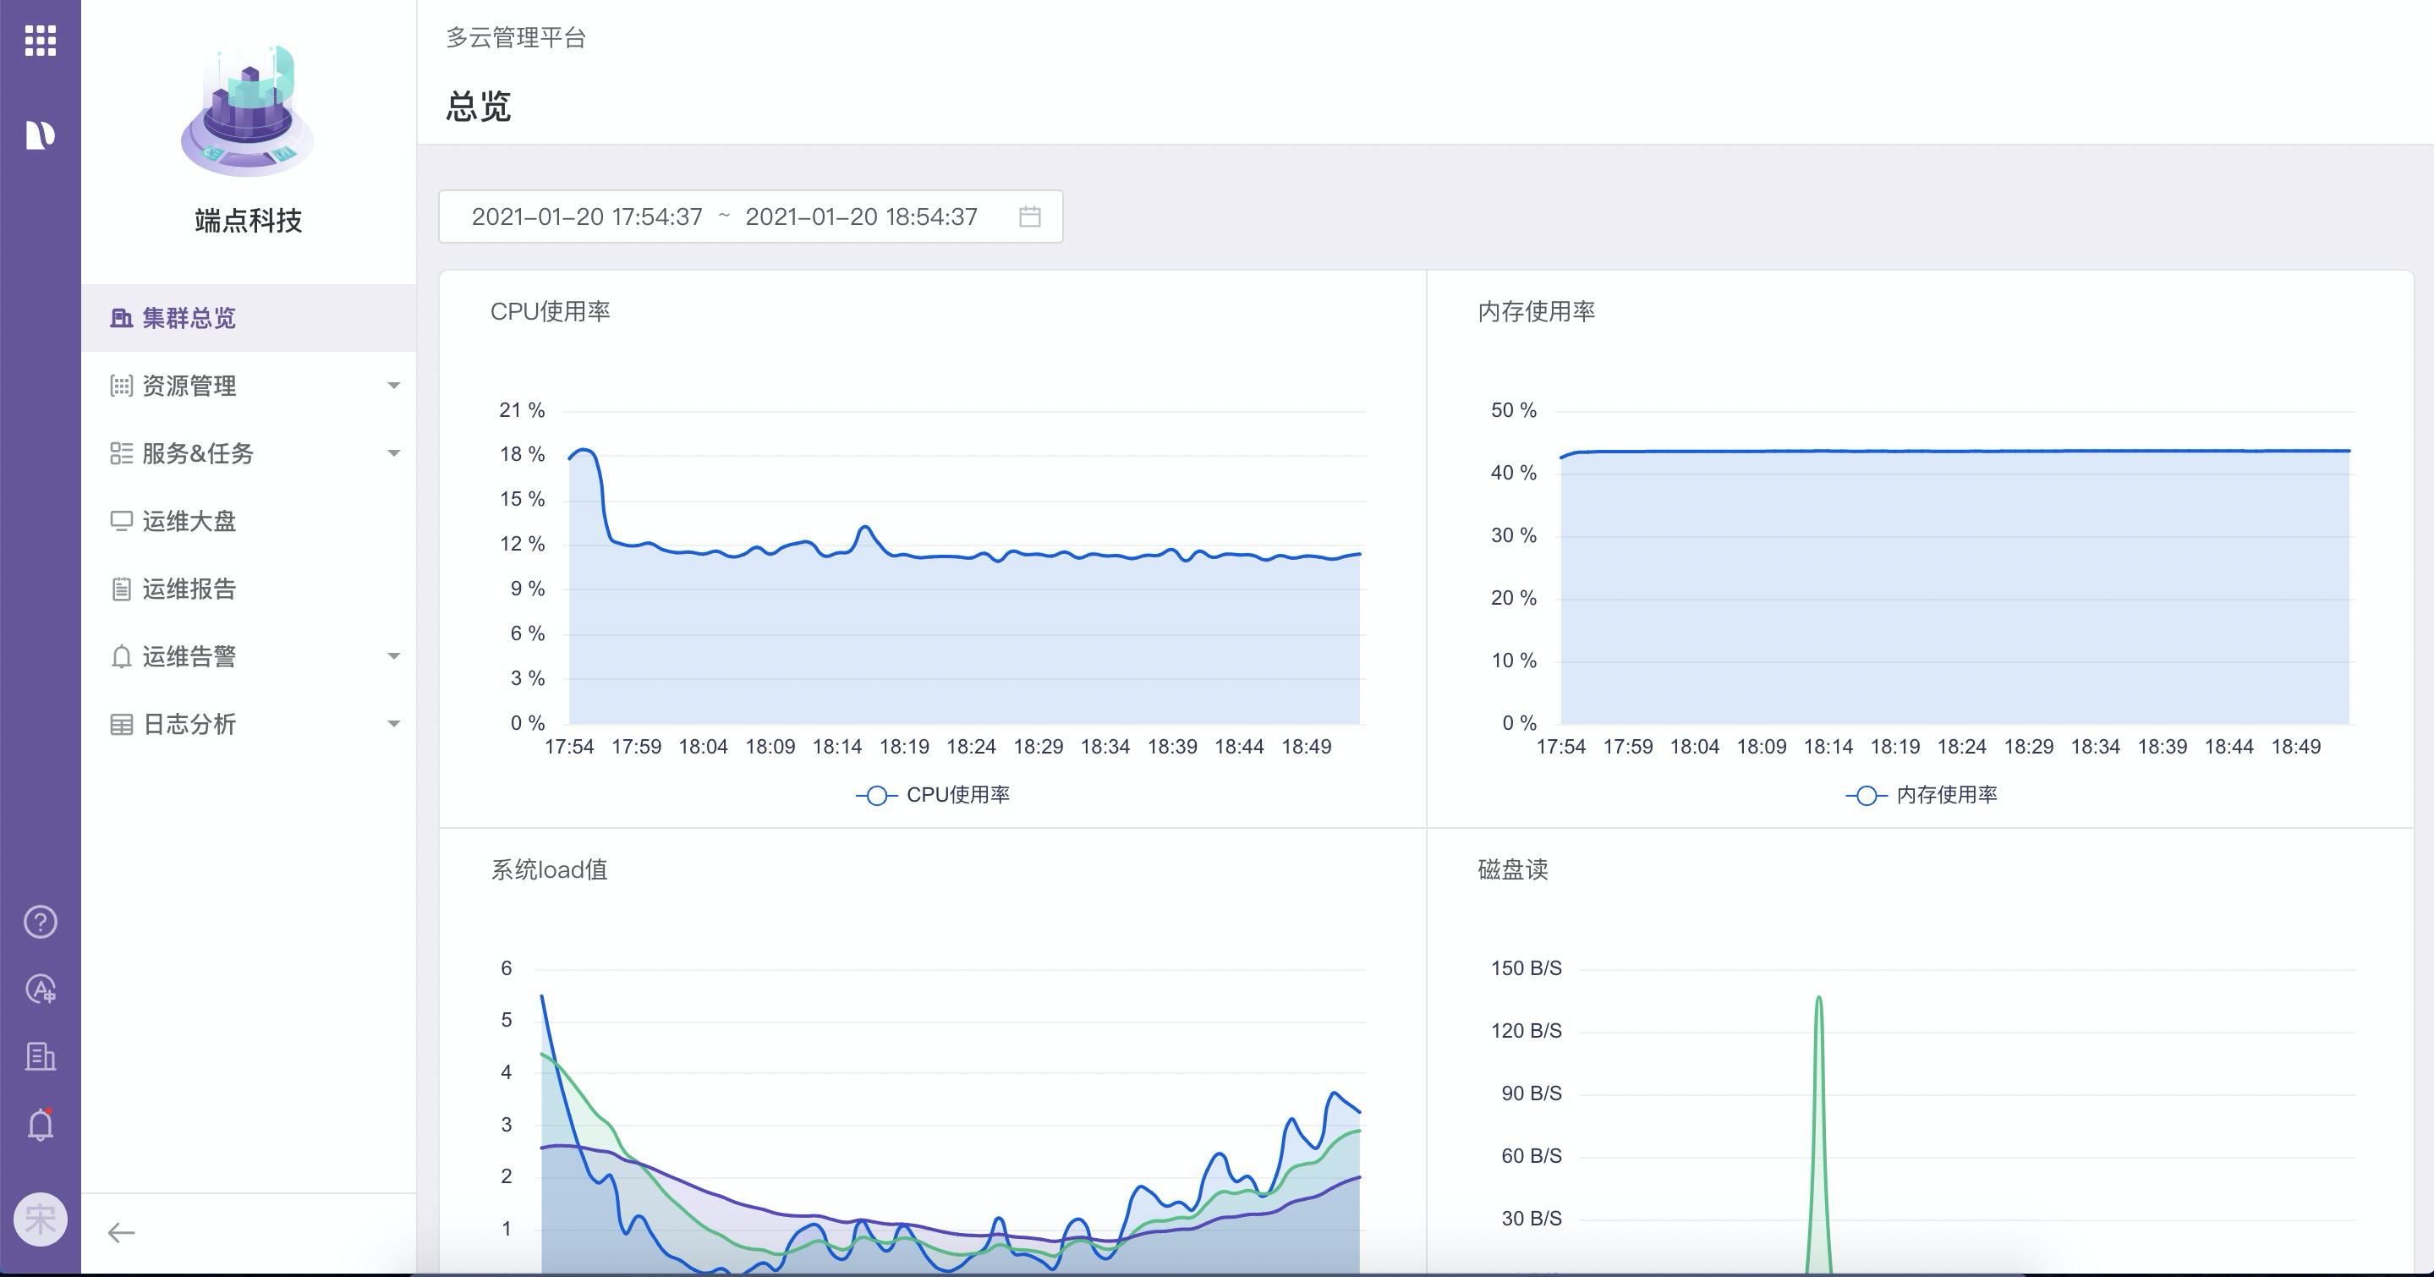Screen dimensions: 2434x1277
Task: Click the notification bell icon at bottom left
Action: (41, 1124)
